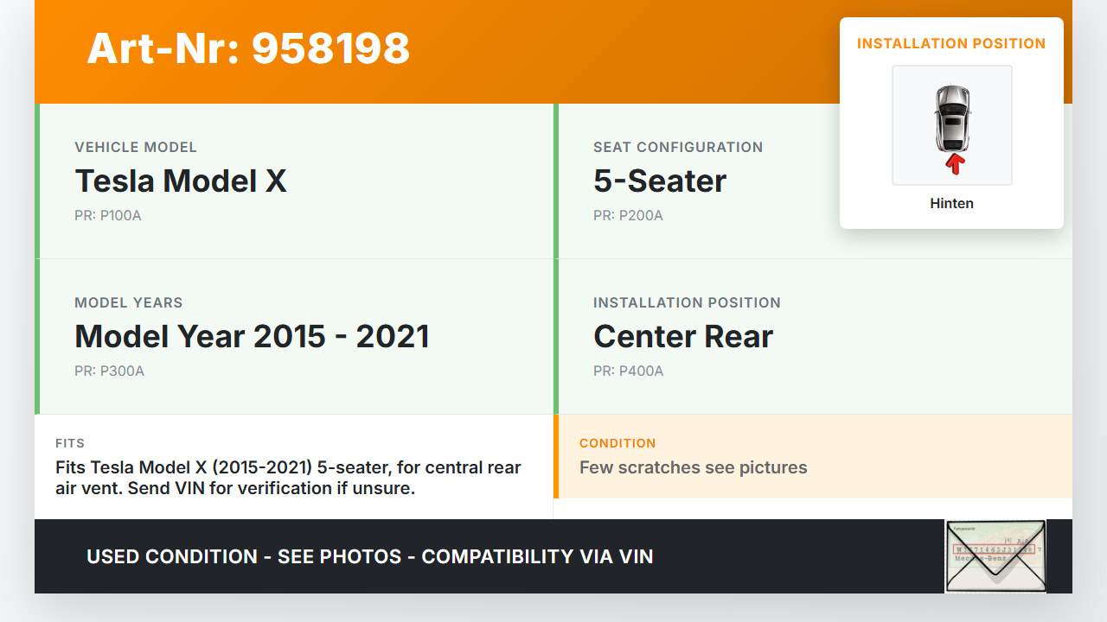Click the 'PR: P400A' code
Screen dimensions: 1107x622
tap(628, 371)
